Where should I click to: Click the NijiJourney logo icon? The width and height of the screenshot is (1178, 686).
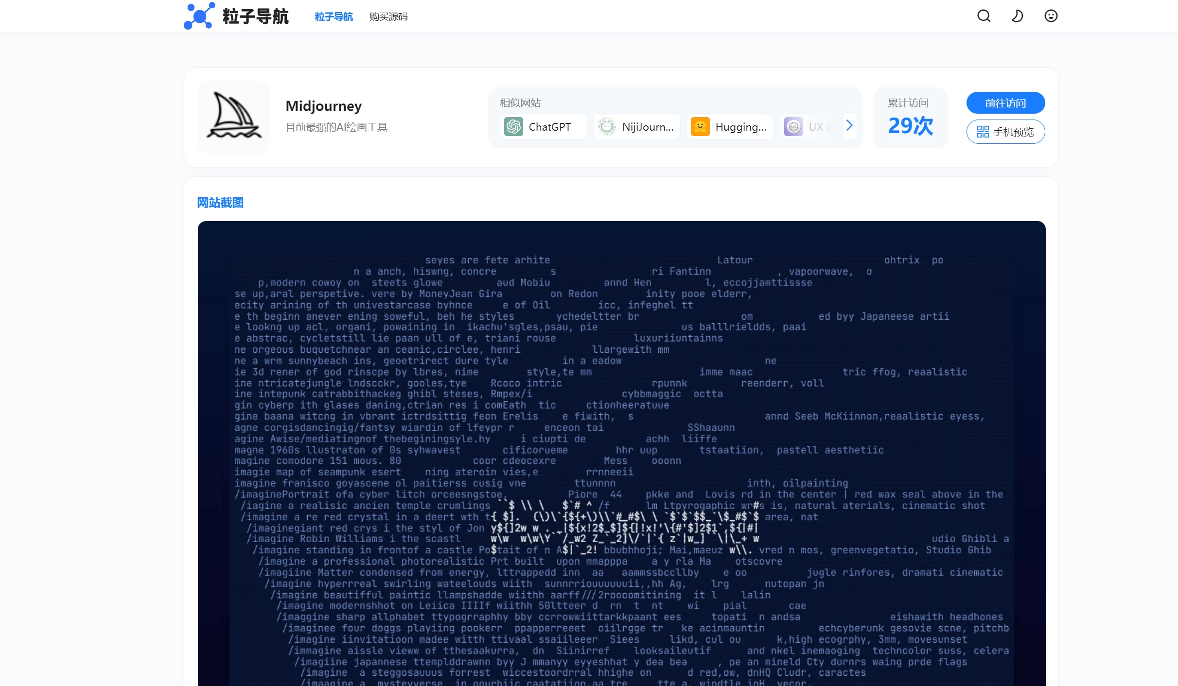click(x=607, y=127)
